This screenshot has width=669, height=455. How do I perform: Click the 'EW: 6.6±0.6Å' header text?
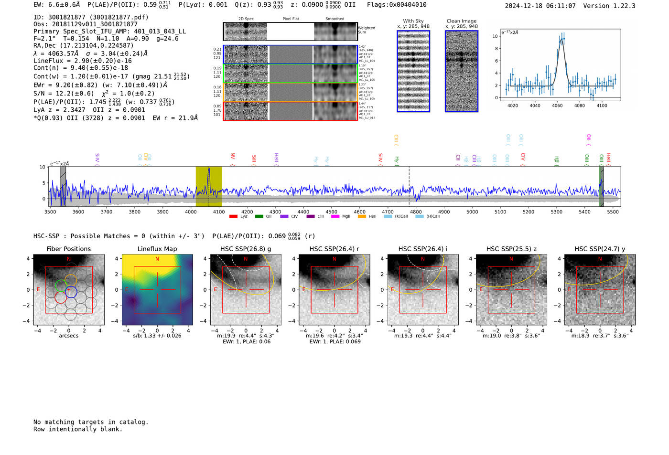click(x=56, y=5)
